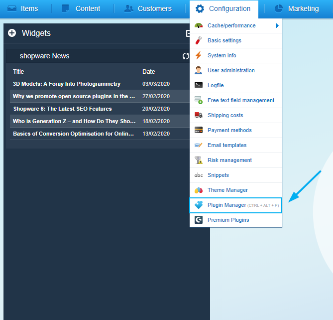Open Theme Manager entry
Viewport: 333px width, 320px height.
236,190
